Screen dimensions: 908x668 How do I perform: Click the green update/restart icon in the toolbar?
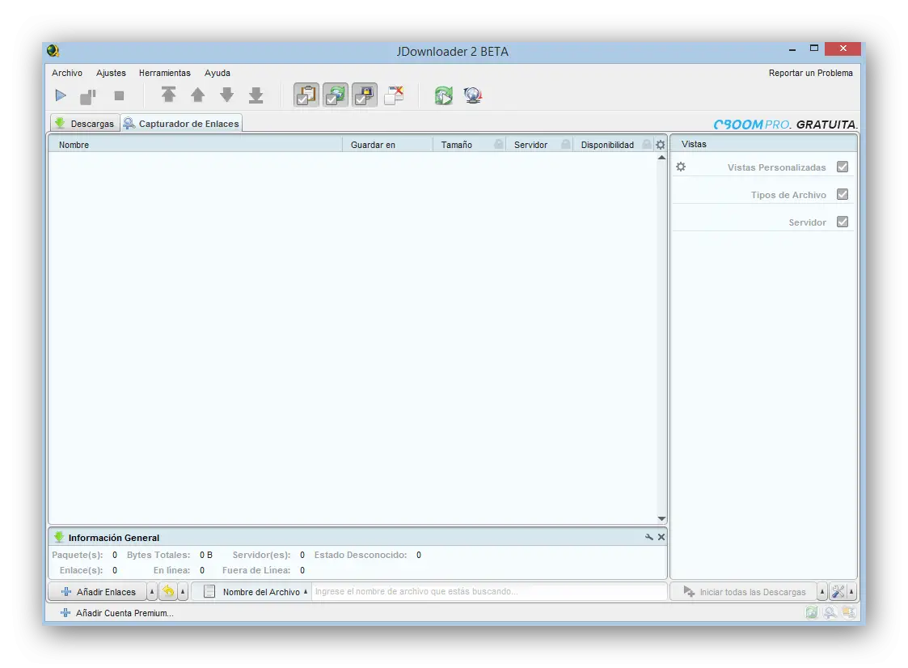coord(444,95)
